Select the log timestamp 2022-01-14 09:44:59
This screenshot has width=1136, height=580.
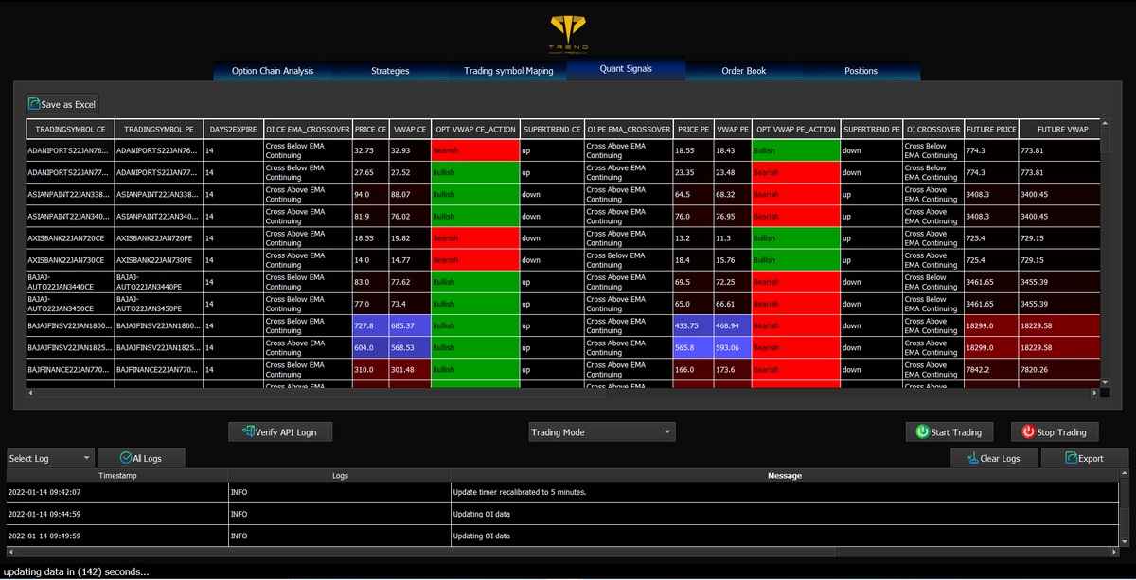117,514
